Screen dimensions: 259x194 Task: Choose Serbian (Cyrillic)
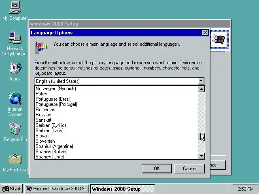click(x=117, y=125)
